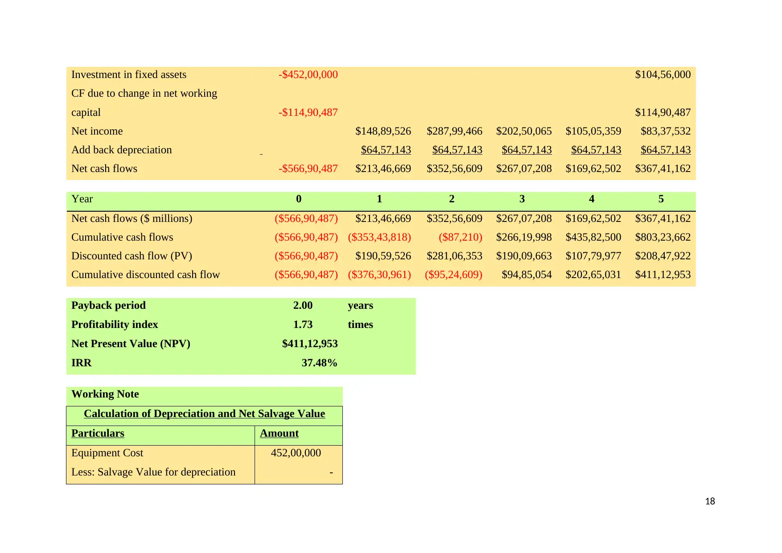Image resolution: width=782 pixels, height=553 pixels.
Task: Select discounted value $190,59,526
Action: click(383, 256)
